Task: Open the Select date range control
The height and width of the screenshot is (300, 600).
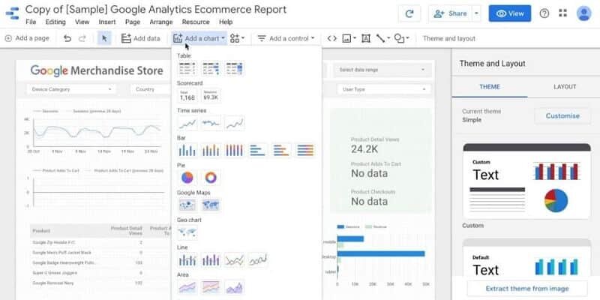Action: (x=382, y=70)
